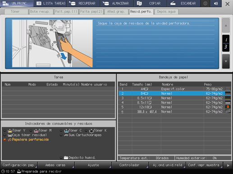
Task: Open the ALMACENAR store function
Action: click(117, 4)
